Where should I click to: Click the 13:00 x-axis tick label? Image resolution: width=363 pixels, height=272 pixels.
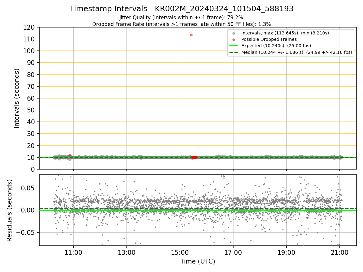coord(126,253)
